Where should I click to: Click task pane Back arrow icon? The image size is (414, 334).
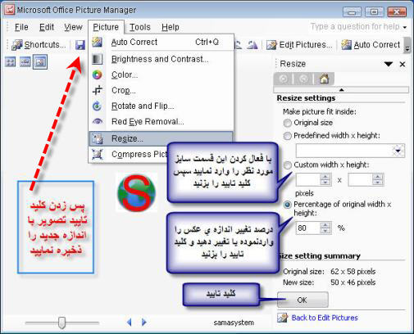click(x=284, y=79)
